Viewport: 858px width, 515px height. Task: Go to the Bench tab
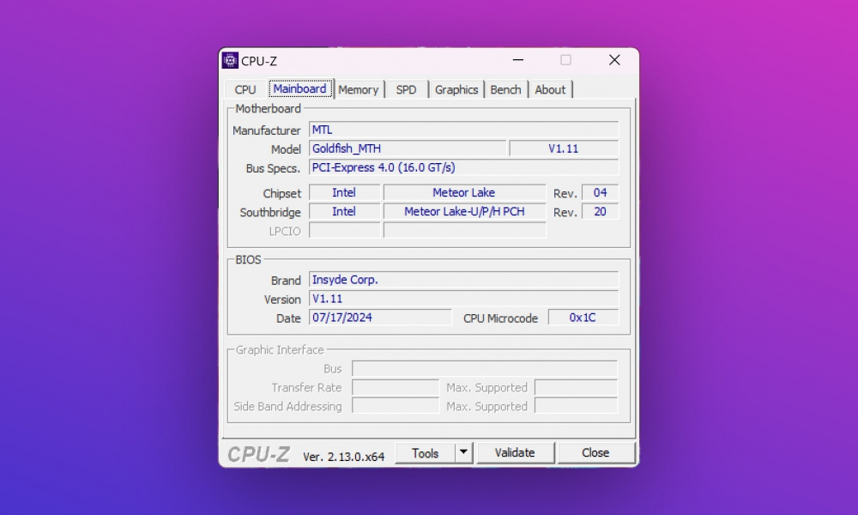[x=505, y=89]
